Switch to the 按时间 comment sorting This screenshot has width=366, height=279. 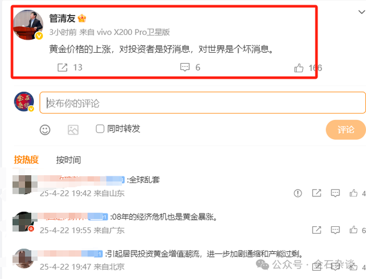pyautogui.click(x=68, y=160)
